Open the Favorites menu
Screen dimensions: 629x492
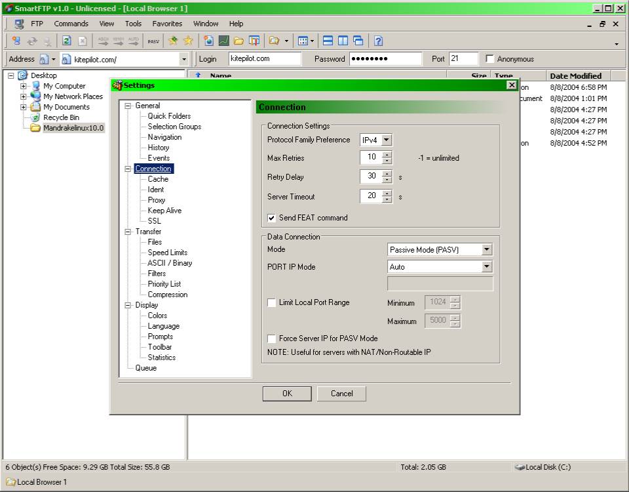(167, 24)
